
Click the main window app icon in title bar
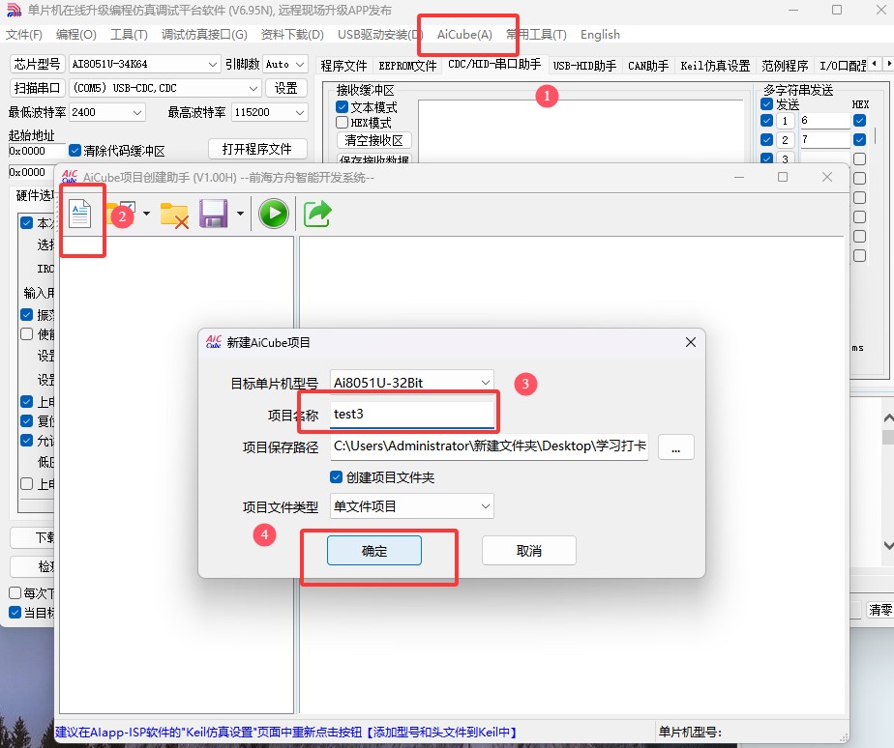(x=14, y=10)
